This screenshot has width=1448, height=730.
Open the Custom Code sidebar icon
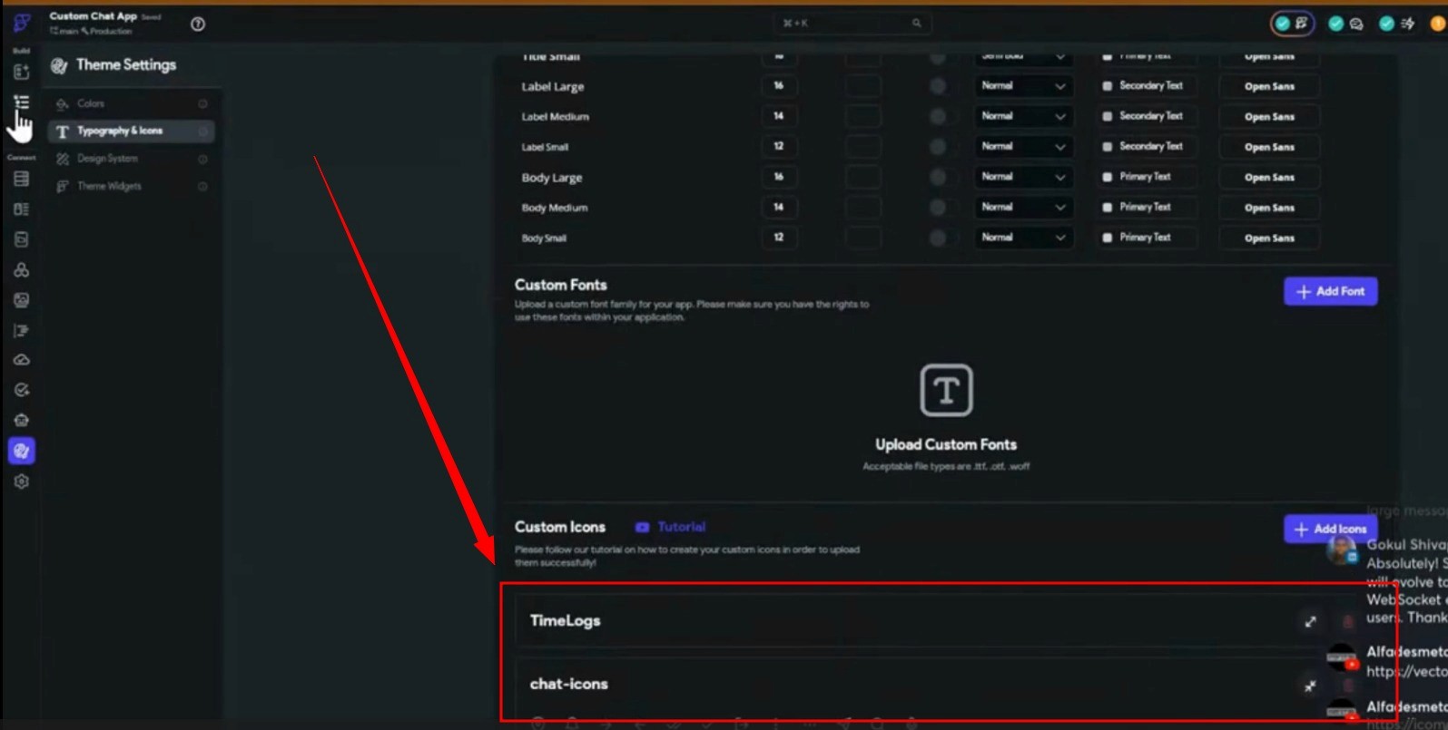tap(21, 331)
